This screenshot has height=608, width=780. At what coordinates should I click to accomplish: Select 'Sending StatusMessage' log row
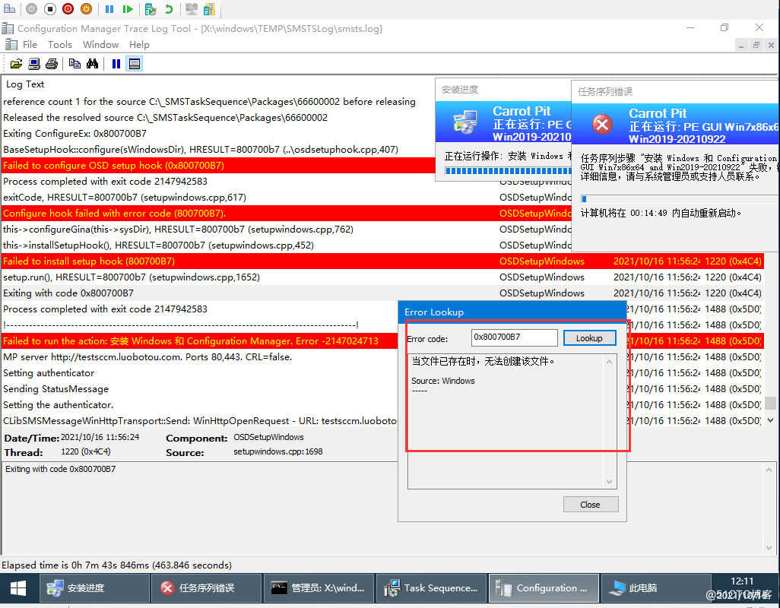point(199,389)
